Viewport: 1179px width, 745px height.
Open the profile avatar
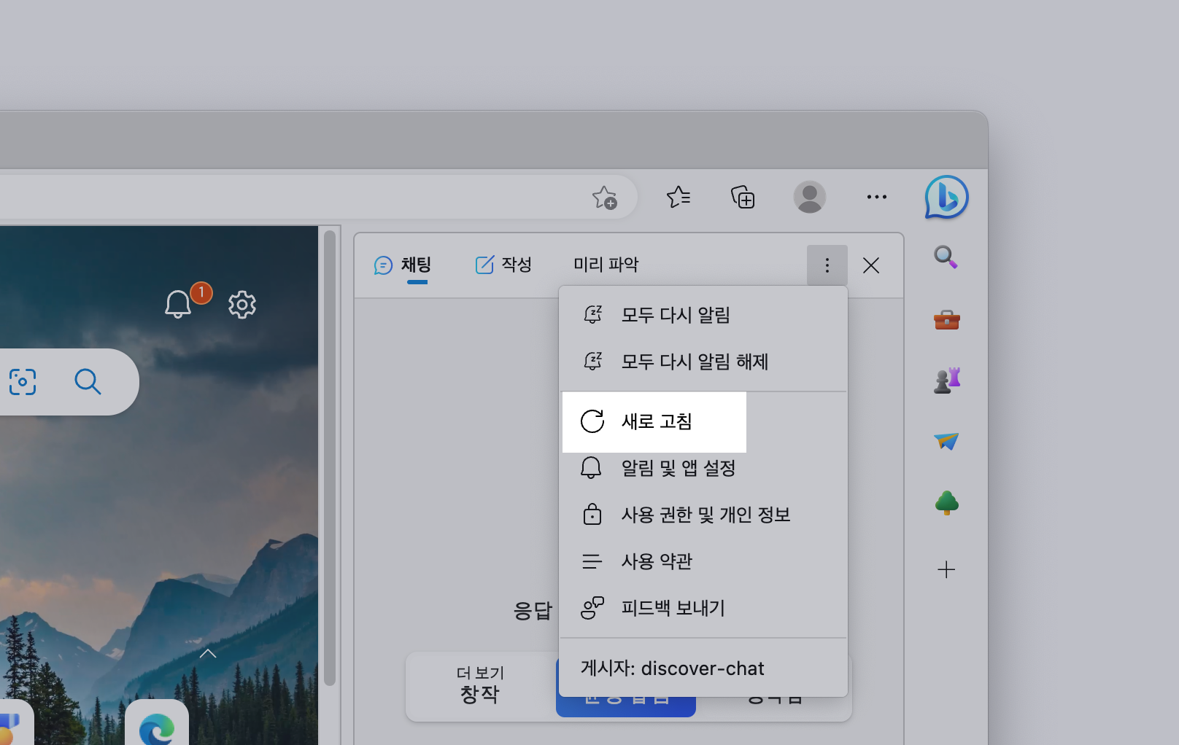pyautogui.click(x=809, y=197)
